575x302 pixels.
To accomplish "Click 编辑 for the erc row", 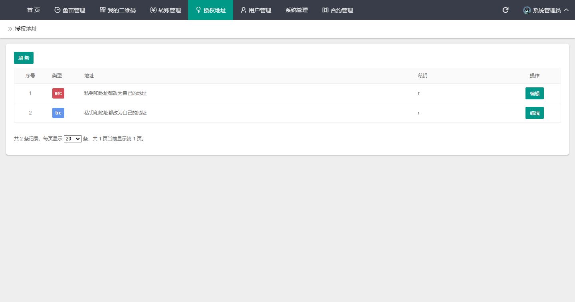I will (534, 93).
